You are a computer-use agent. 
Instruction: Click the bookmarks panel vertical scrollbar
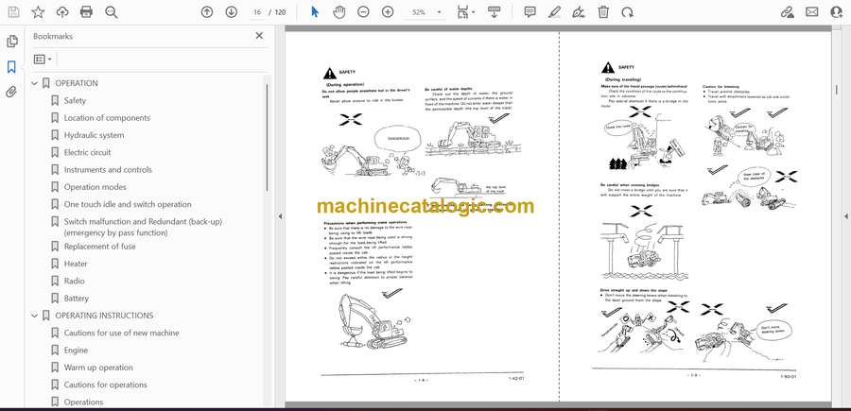tap(267, 137)
